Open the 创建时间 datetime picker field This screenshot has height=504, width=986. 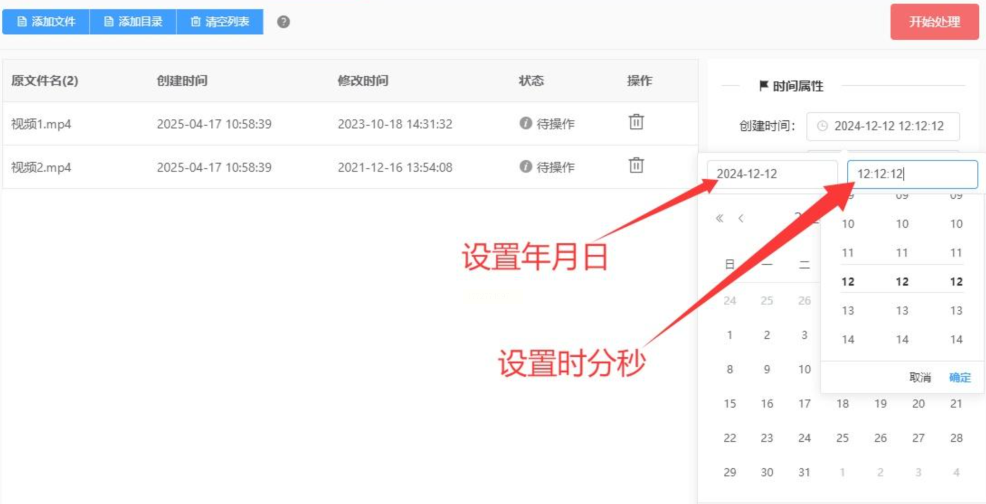(888, 126)
